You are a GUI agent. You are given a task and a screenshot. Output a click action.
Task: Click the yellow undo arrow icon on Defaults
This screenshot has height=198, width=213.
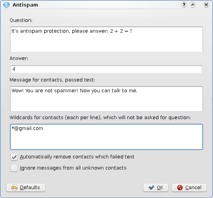coord(15,188)
